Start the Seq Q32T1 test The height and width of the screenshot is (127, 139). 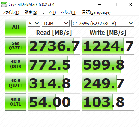pyautogui.click(x=16, y=46)
